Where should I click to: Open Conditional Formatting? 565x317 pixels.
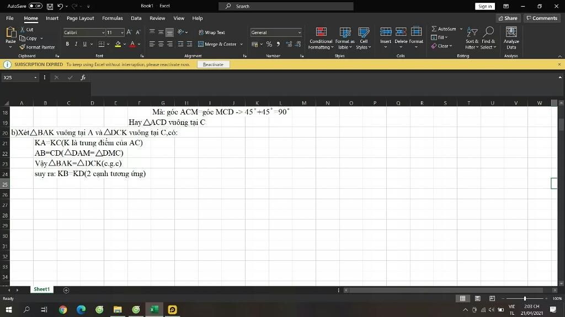point(321,38)
